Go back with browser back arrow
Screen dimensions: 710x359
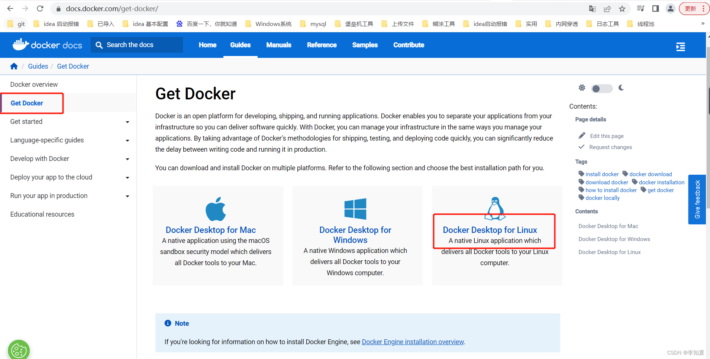coord(10,9)
